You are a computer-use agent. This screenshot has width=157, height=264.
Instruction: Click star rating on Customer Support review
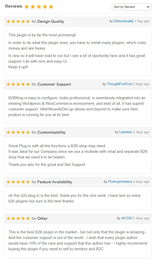coord(18,84)
